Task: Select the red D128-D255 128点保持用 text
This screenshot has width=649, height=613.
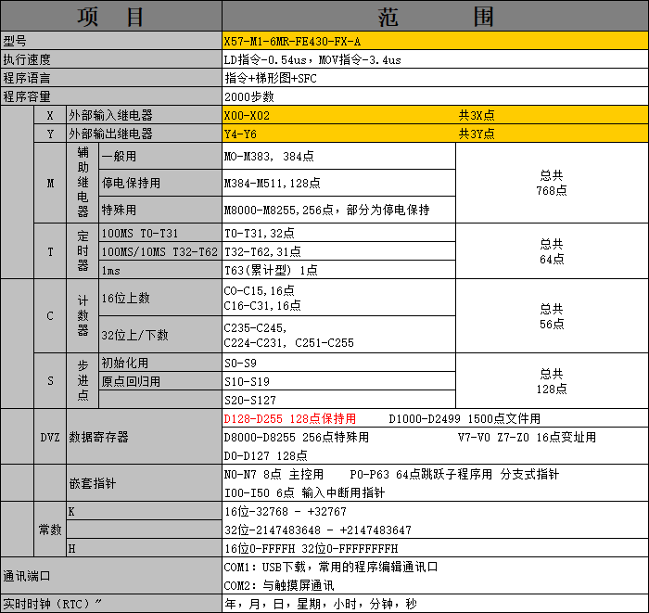Action: [x=290, y=419]
